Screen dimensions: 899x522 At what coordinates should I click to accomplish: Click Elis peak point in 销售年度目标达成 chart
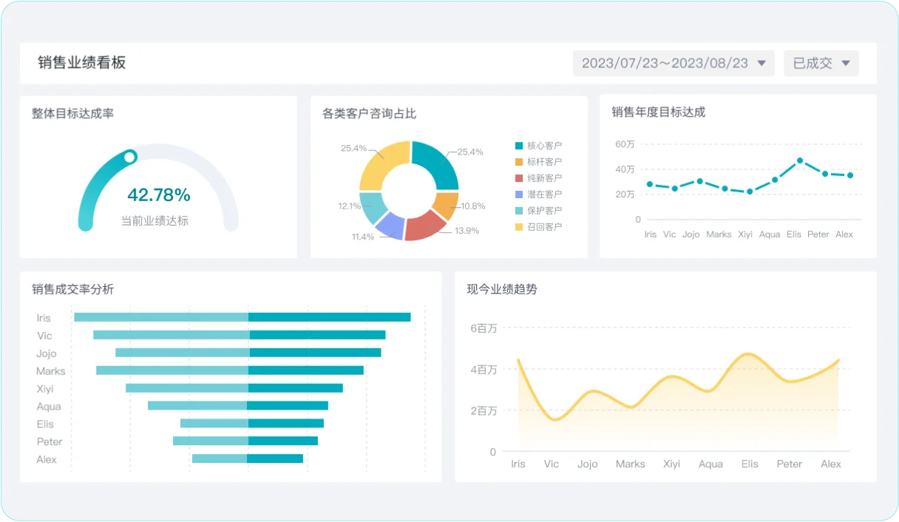(x=800, y=160)
